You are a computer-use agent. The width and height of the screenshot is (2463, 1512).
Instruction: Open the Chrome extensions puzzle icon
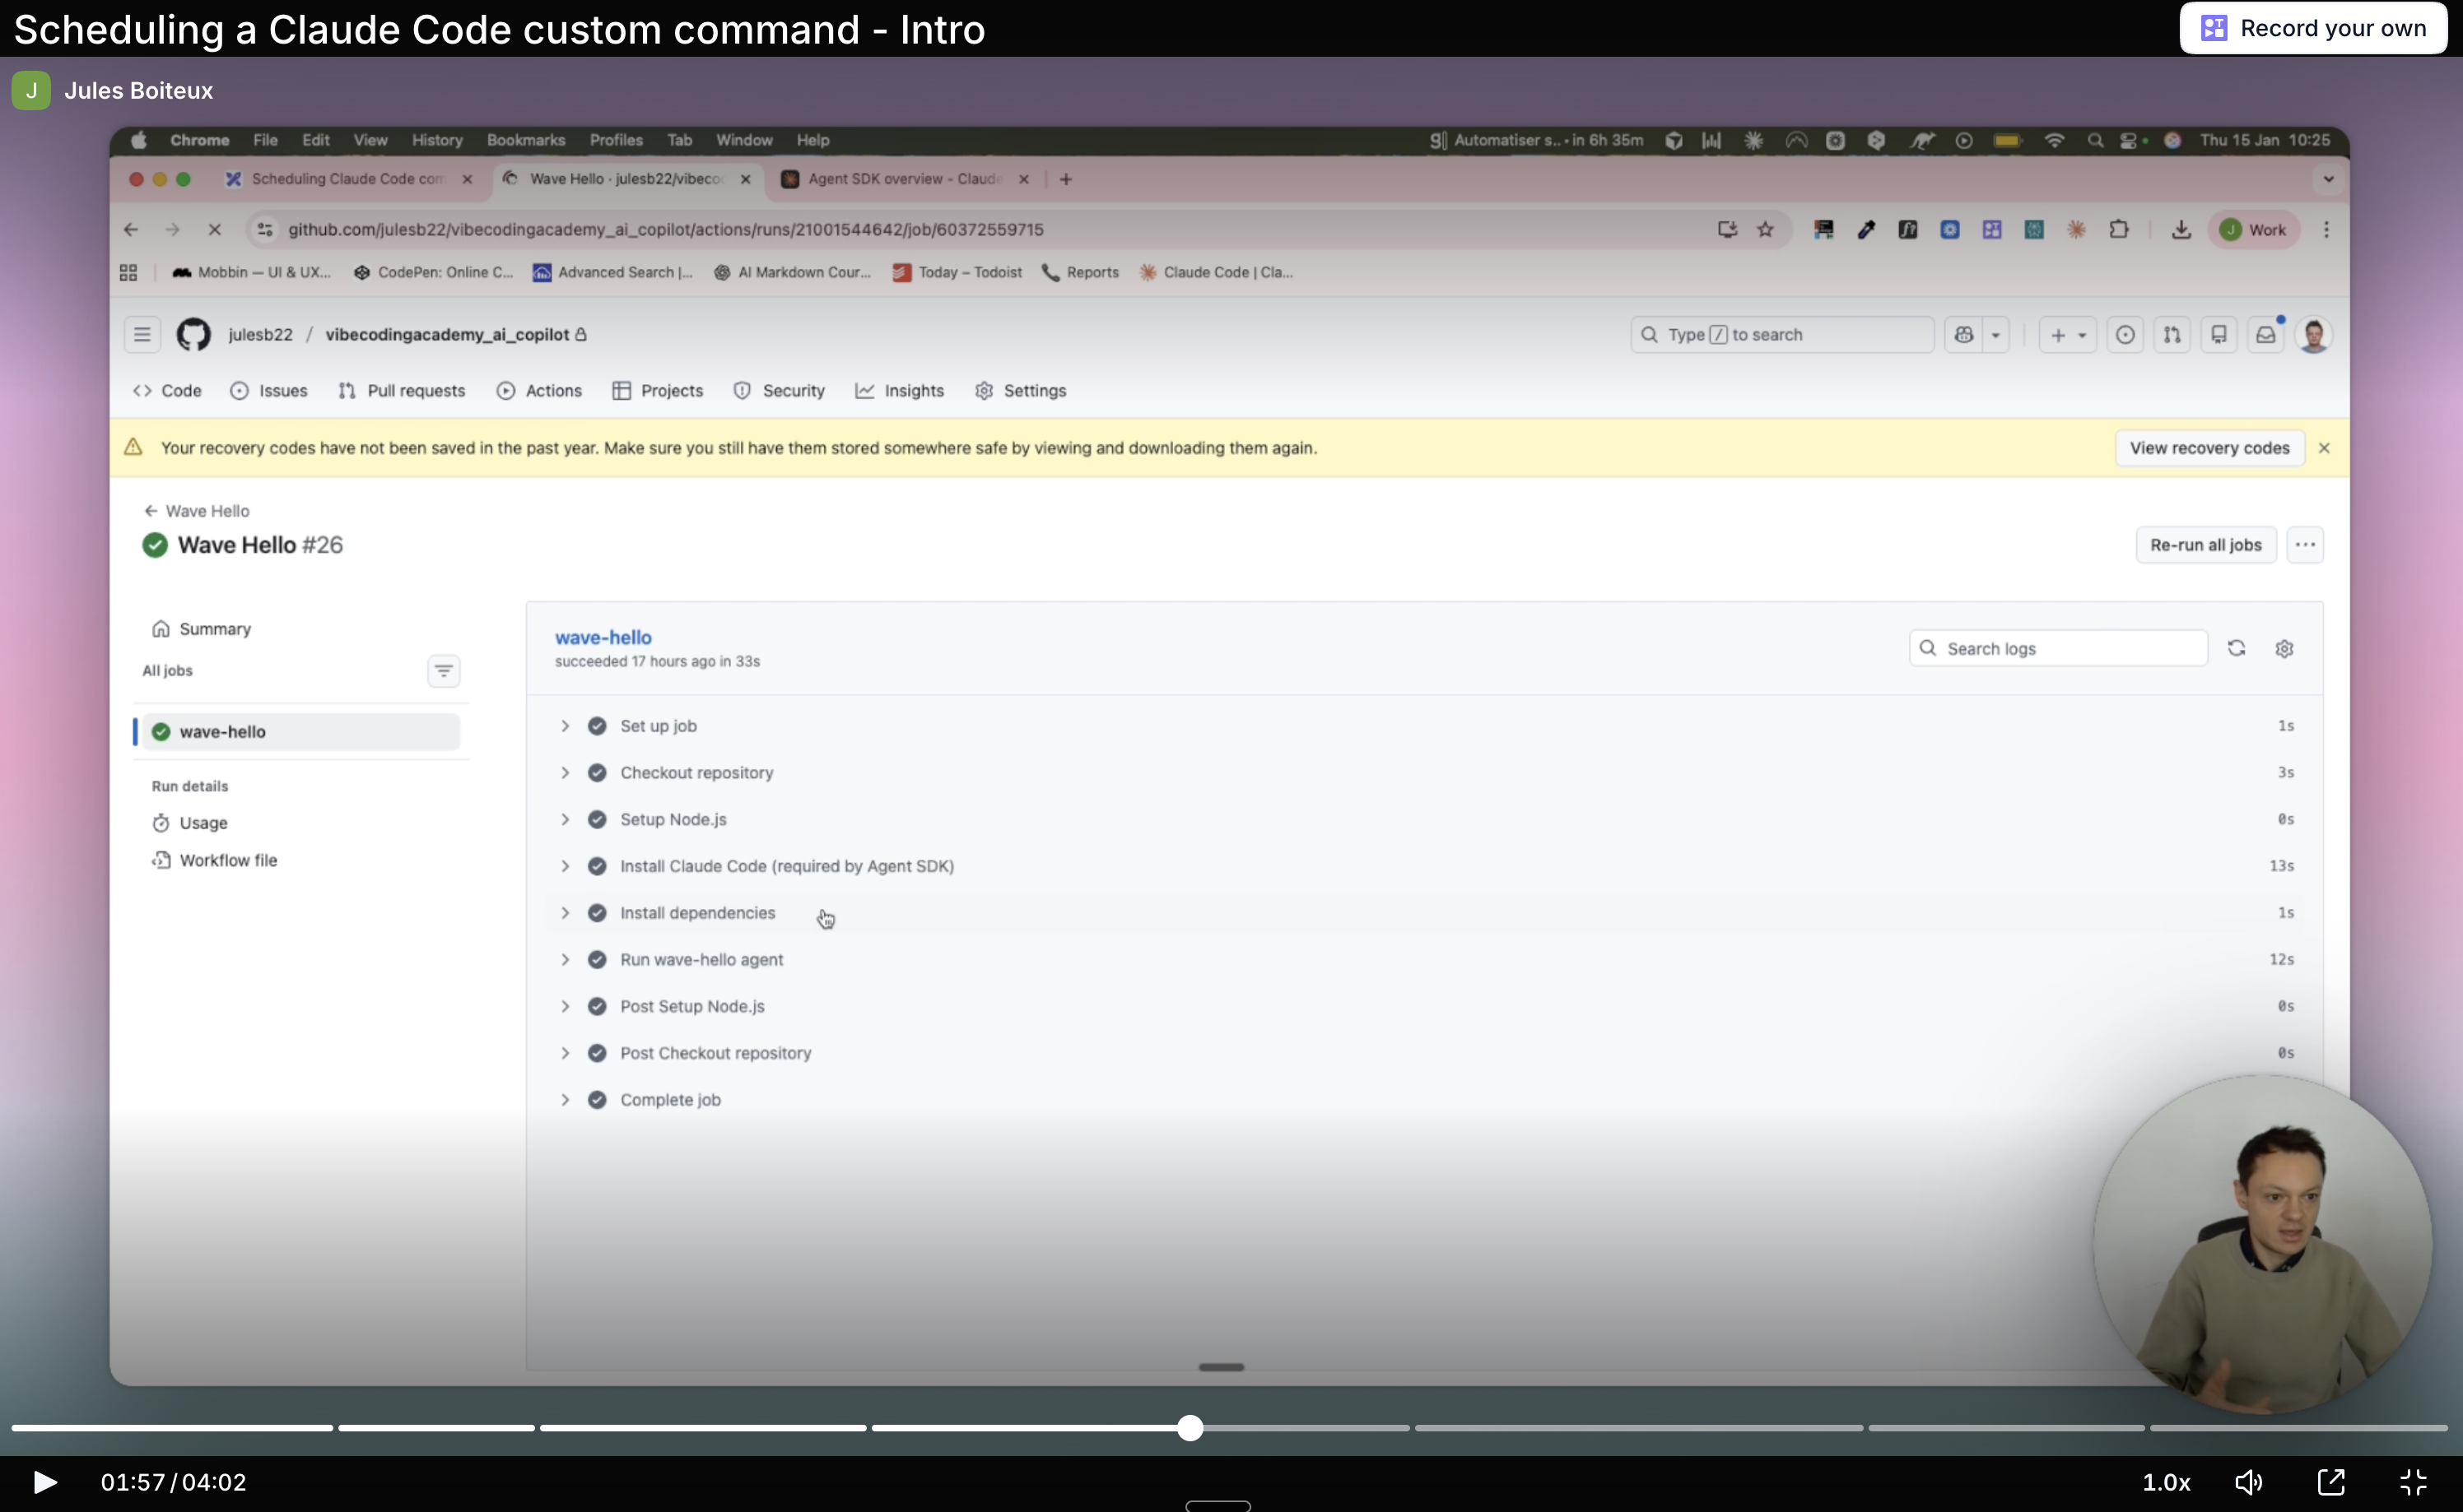tap(2119, 230)
